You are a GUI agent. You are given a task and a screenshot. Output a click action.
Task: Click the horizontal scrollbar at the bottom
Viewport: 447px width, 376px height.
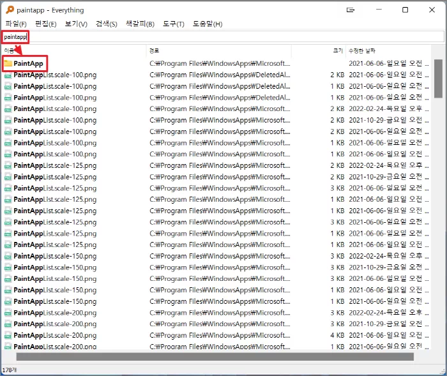(x=215, y=357)
